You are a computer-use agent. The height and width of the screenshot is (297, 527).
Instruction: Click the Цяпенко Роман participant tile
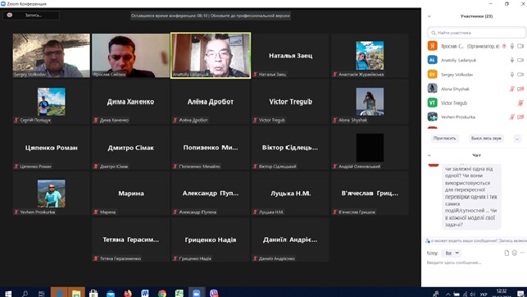[52, 148]
